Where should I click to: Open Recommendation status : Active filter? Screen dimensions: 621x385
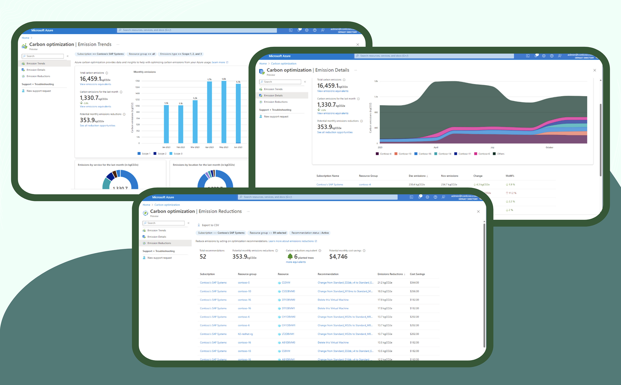[310, 233]
